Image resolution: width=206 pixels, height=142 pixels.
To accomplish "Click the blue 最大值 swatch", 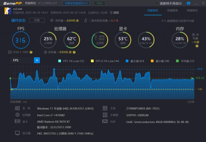I will click(x=127, y=61).
